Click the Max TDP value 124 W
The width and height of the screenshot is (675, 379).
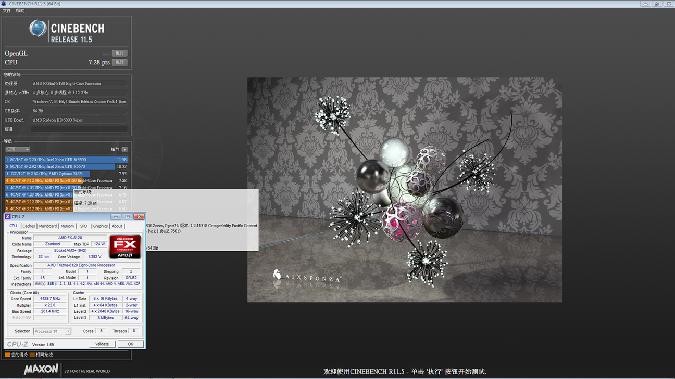tap(99, 244)
